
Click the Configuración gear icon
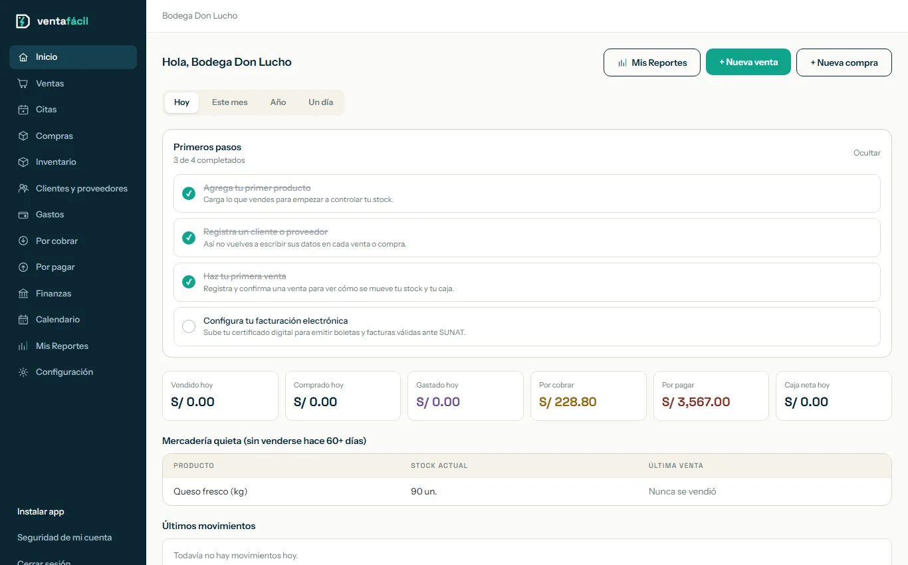[23, 372]
